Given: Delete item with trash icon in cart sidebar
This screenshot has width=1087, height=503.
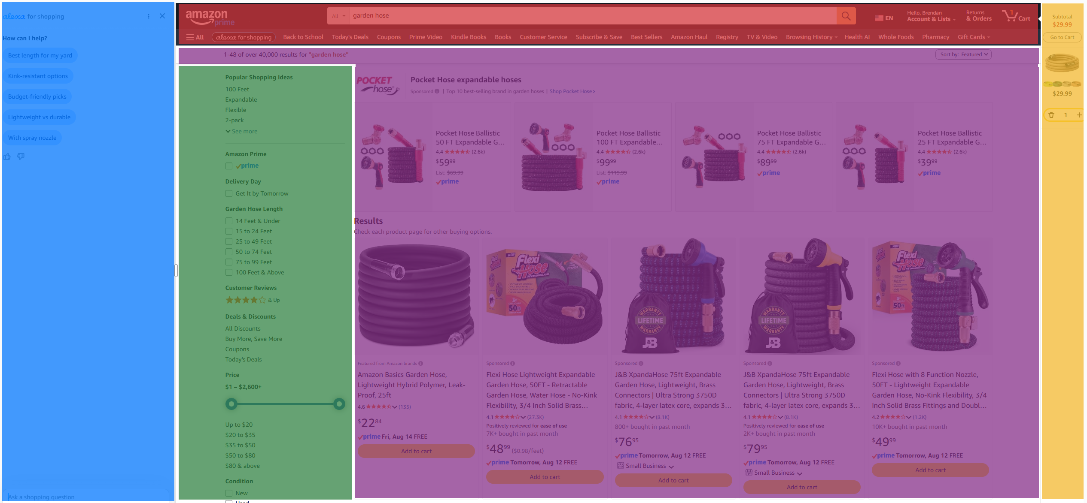Looking at the screenshot, I should point(1051,115).
